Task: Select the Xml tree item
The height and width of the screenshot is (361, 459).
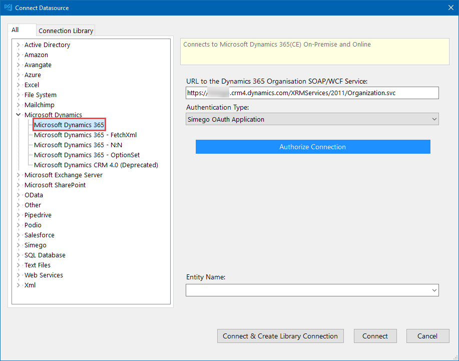Action: [x=30, y=285]
